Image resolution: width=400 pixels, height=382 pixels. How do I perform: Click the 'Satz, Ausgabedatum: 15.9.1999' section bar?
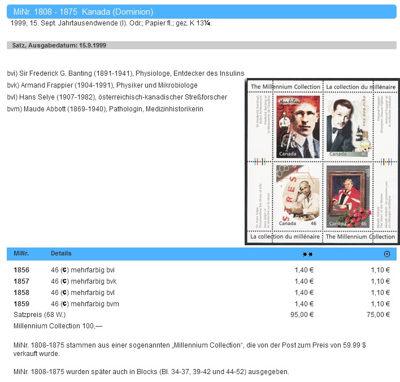(59, 45)
